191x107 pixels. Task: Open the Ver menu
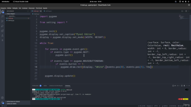[20, 8]
